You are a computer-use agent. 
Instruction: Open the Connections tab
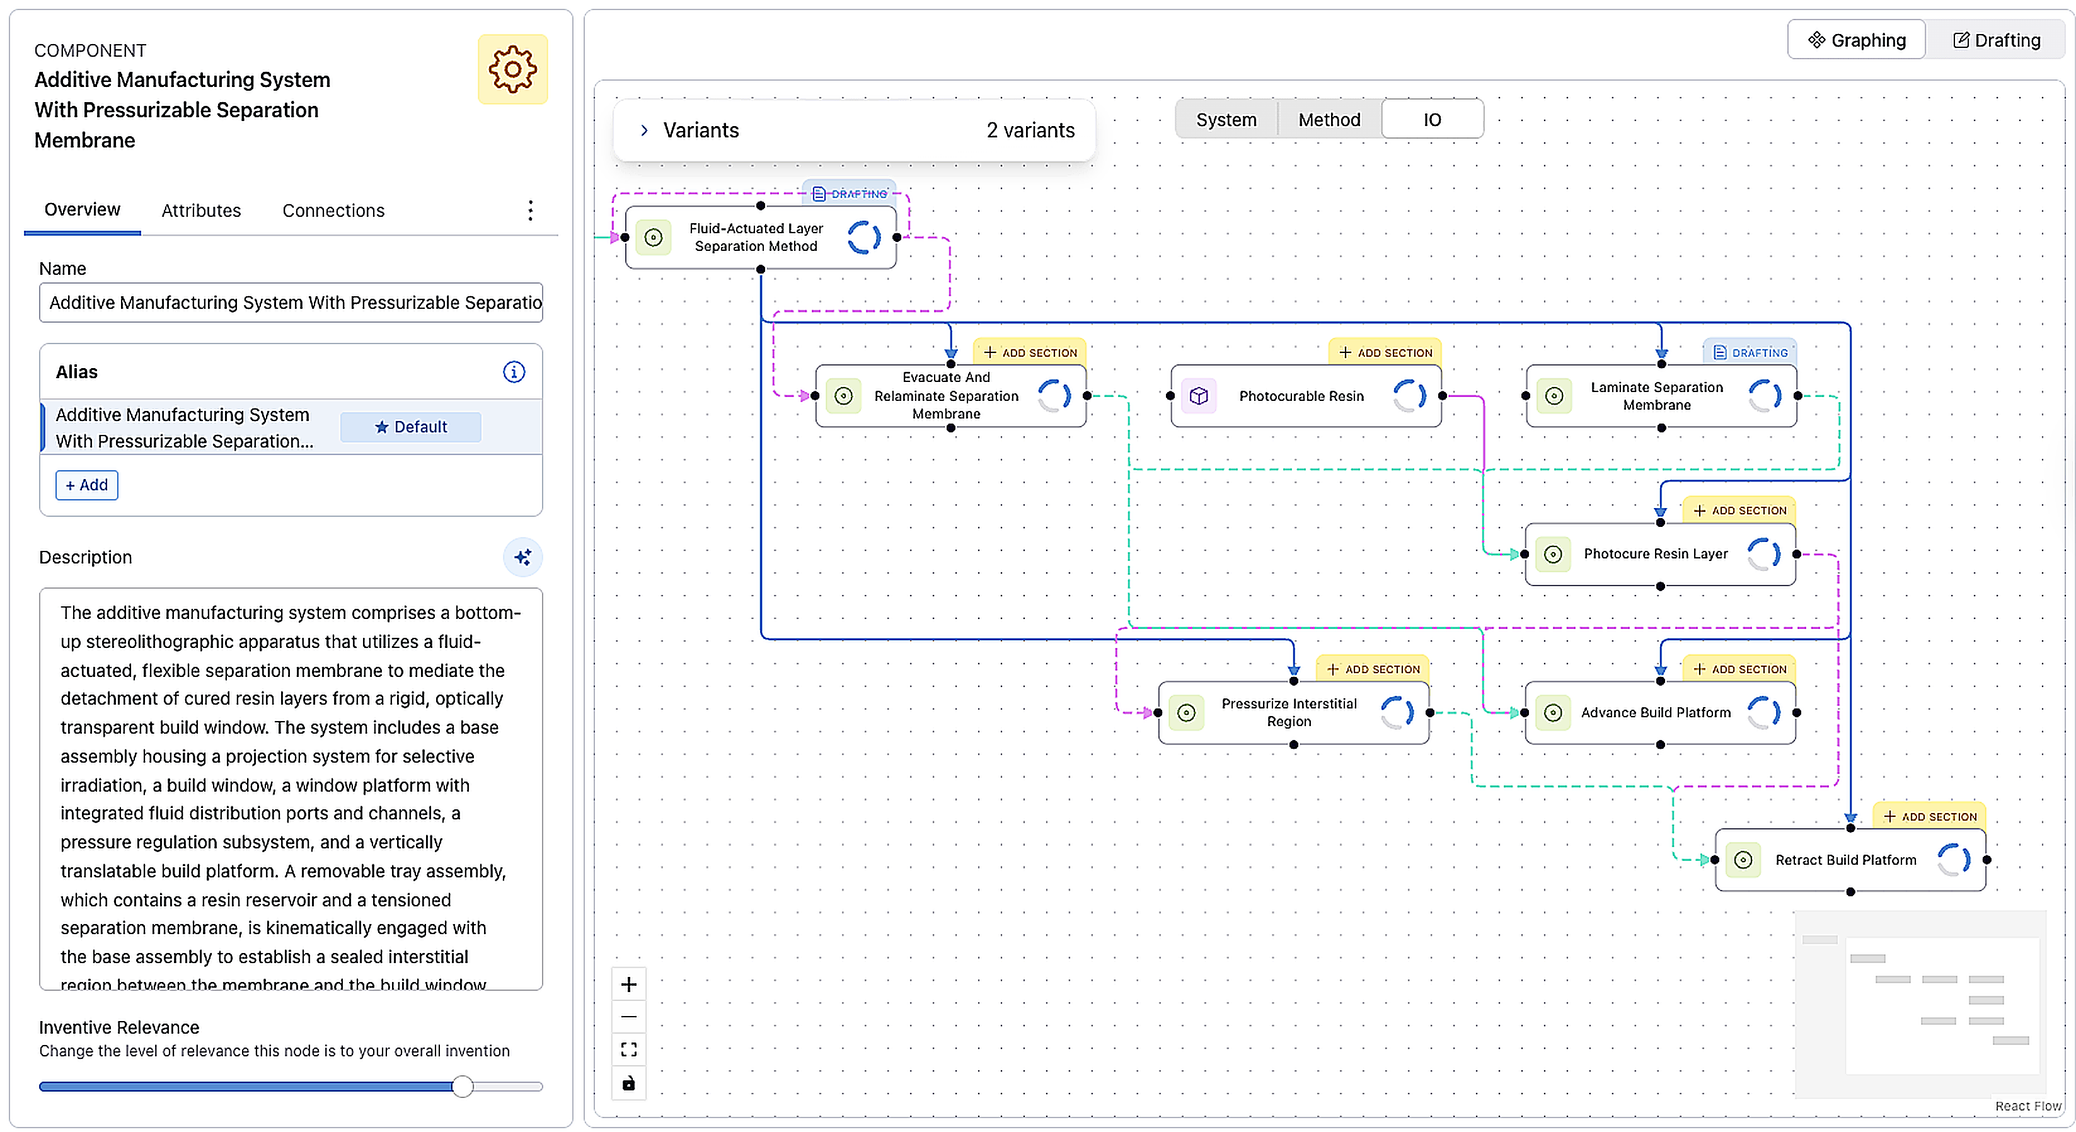coord(333,211)
